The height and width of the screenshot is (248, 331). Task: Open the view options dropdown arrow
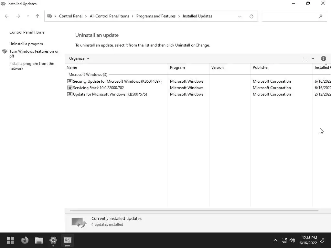[313, 58]
